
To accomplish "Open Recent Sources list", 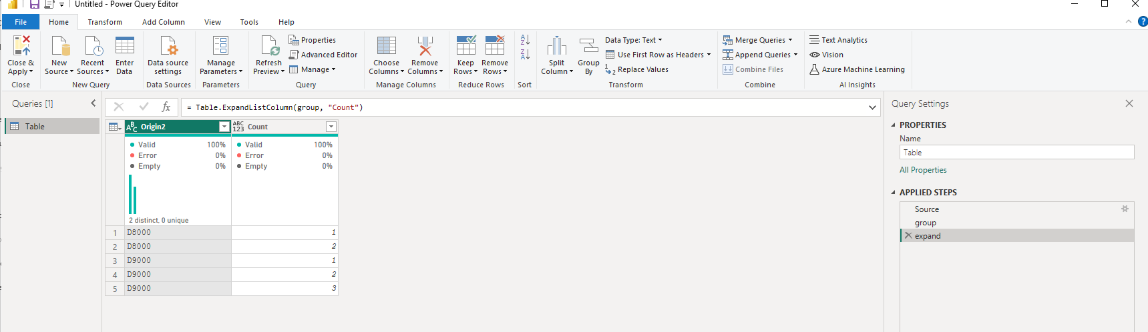I will click(x=93, y=55).
